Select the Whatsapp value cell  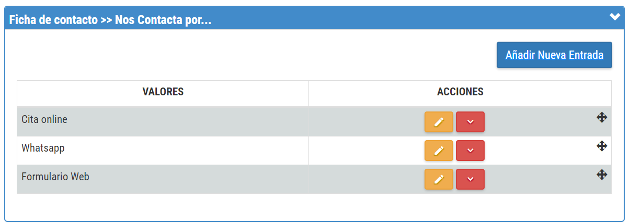[163, 151]
